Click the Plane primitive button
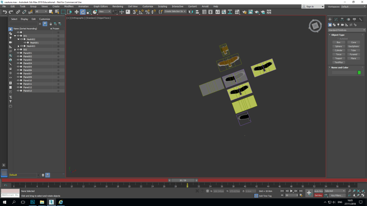Viewport: 367px width, 206px height. (x=354, y=58)
